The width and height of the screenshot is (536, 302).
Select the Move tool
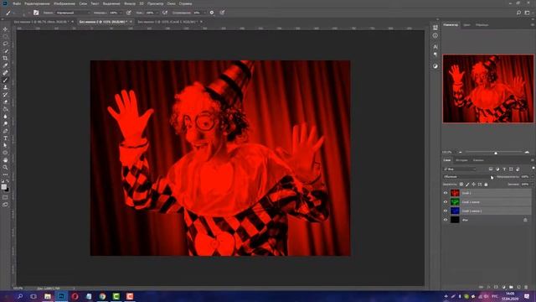click(5, 29)
